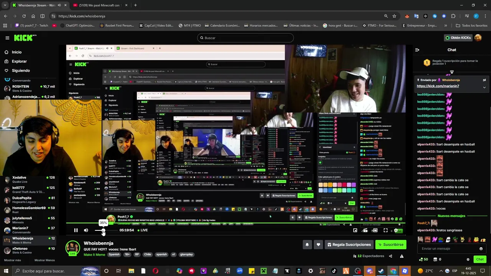Share the stream via share icon
The width and height of the screenshot is (491, 276).
pyautogui.click(x=390, y=256)
